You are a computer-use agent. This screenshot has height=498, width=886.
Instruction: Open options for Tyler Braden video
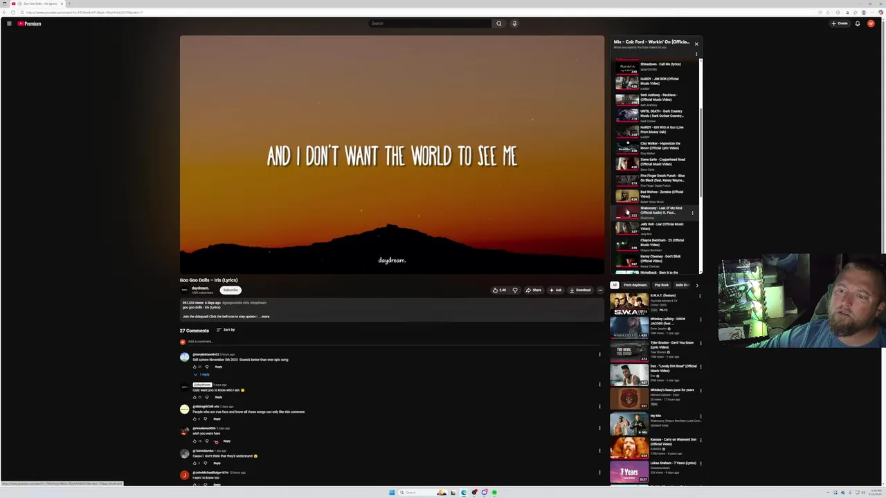pos(700,343)
